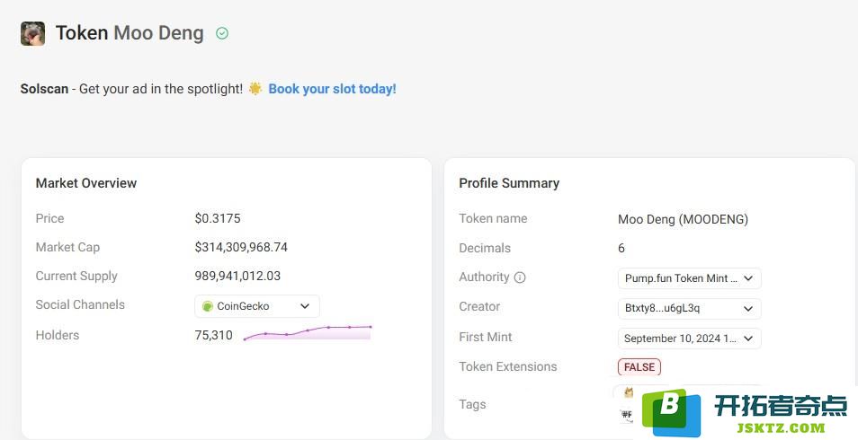Open the Book your slot today link
This screenshot has height=440, width=858.
click(332, 89)
